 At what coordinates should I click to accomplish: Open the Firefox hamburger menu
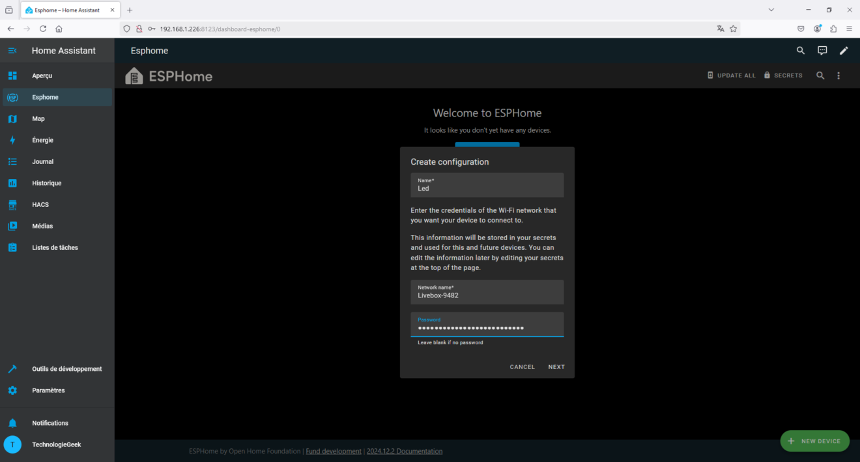pos(849,29)
